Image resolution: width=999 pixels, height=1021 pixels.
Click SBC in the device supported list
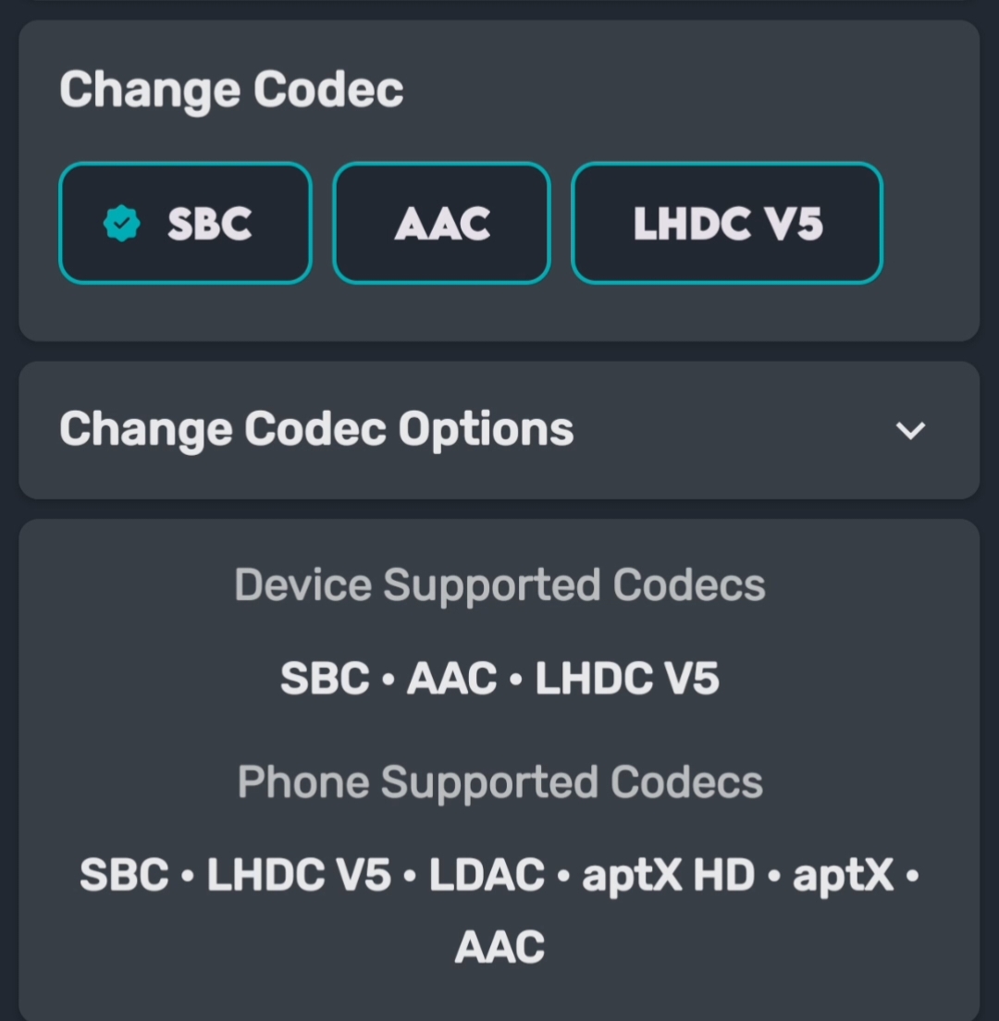(325, 680)
